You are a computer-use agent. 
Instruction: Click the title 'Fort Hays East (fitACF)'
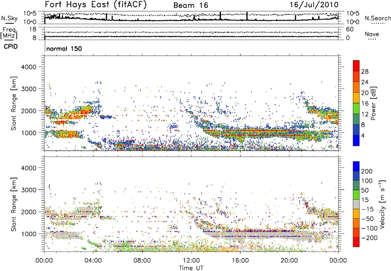[x=96, y=4]
